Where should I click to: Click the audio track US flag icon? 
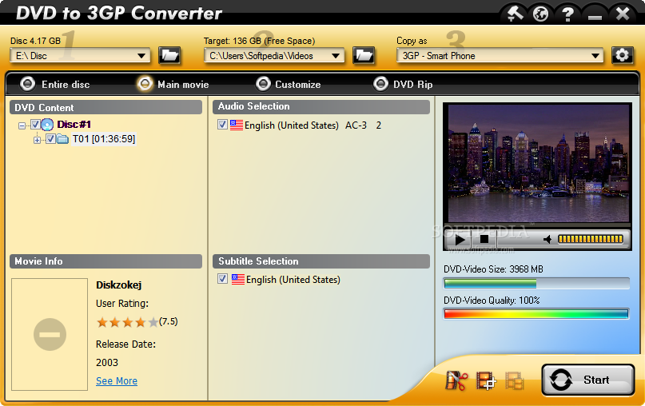tap(237, 125)
